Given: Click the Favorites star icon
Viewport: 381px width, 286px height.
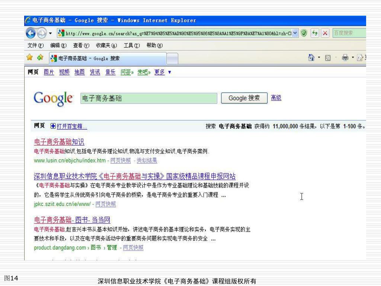Looking at the screenshot, I should click(30, 57).
